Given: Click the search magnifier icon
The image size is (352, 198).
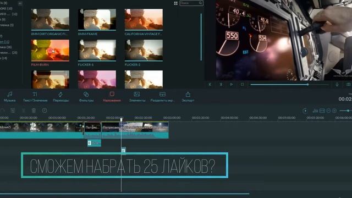Looking at the screenshot, I should (200, 3).
